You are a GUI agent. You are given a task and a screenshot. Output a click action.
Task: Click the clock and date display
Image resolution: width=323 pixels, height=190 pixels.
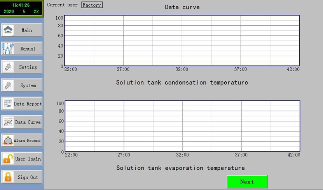point(21,8)
